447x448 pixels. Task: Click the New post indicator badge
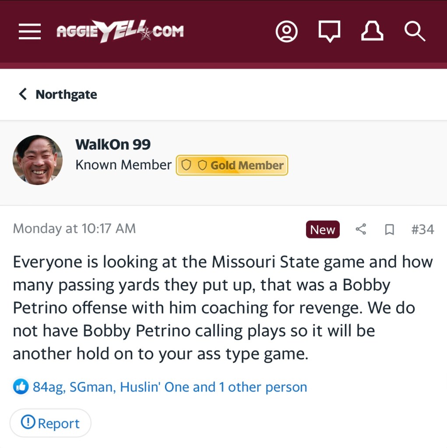pos(323,229)
